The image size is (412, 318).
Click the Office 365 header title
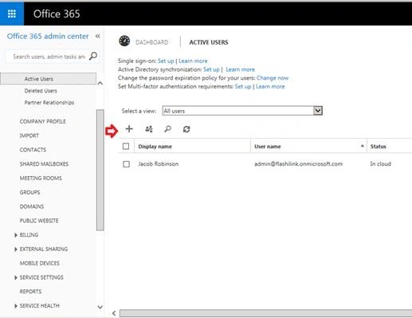coord(57,14)
